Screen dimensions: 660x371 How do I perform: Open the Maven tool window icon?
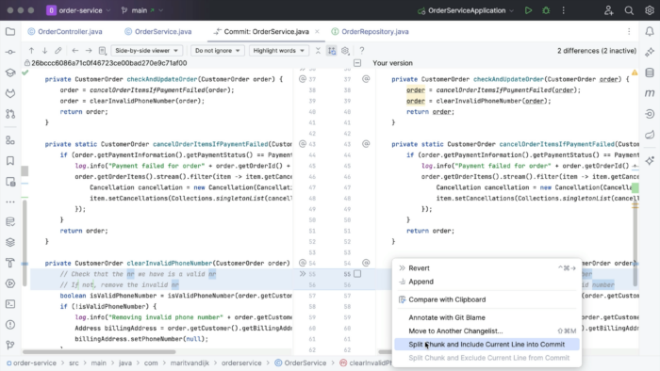click(x=650, y=93)
